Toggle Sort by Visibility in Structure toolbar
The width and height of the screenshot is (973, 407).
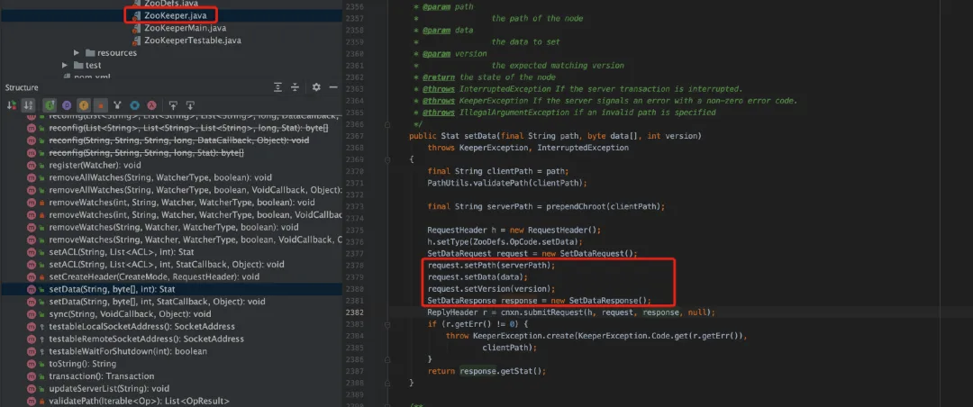click(11, 105)
